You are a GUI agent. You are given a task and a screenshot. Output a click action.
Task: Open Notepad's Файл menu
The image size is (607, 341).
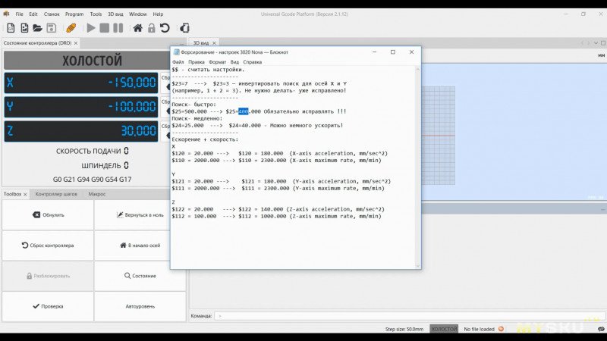(178, 62)
